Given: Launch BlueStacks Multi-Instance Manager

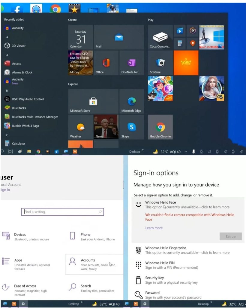Looking at the screenshot, I should point(31,117).
